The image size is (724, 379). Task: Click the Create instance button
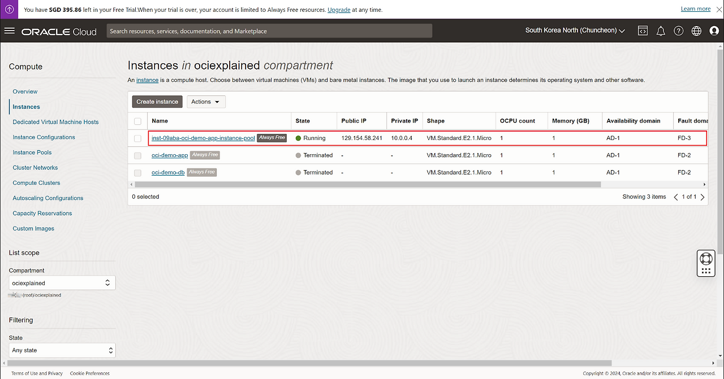(x=157, y=102)
